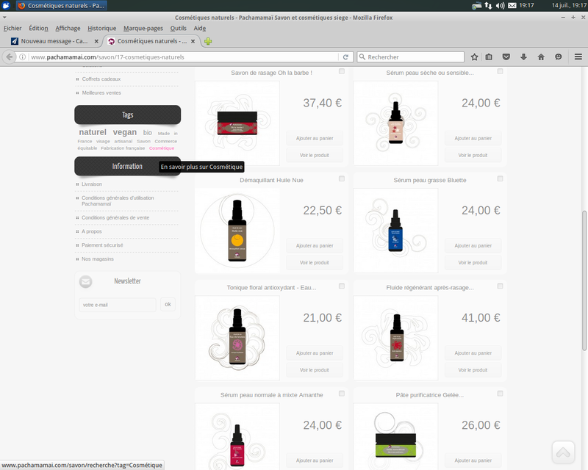Open the Livraison information link

click(x=92, y=184)
